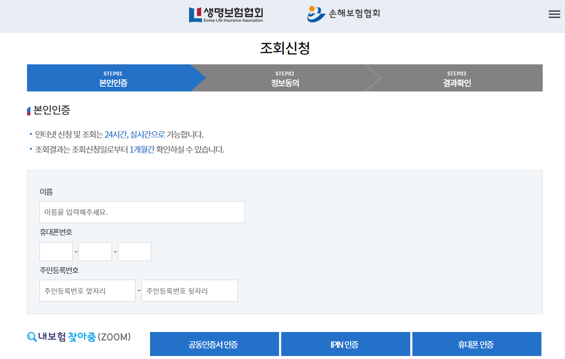Click the blue bar icon next to 본인인증 heading

click(28, 110)
